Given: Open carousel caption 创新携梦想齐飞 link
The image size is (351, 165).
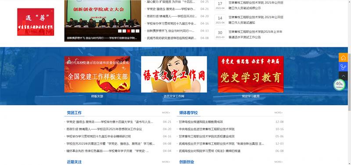Looking at the screenshot, I should click(x=102, y=38).
